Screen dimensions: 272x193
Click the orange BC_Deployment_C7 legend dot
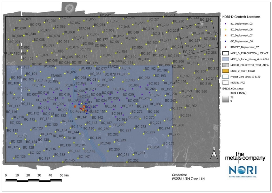[x=226, y=35]
